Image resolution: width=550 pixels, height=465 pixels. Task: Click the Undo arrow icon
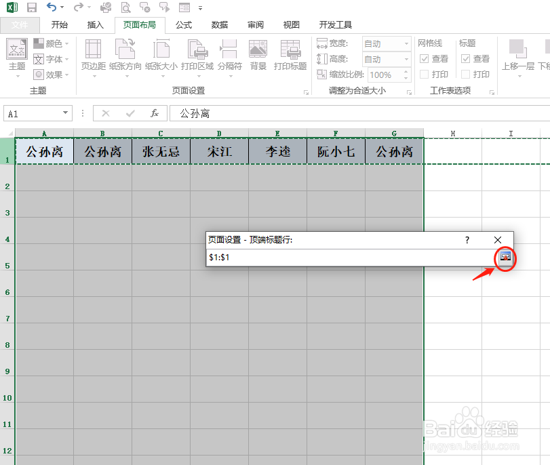pyautogui.click(x=52, y=7)
